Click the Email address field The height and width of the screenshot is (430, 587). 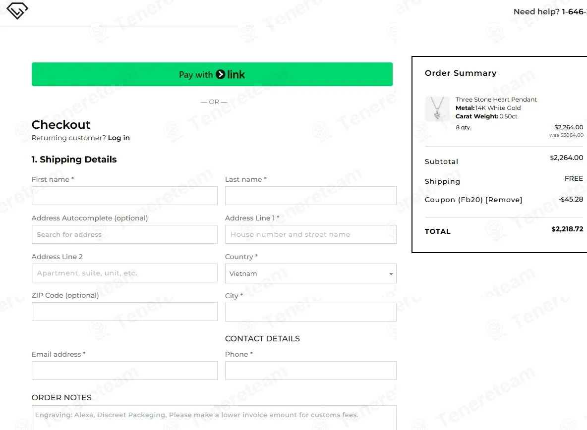124,371
